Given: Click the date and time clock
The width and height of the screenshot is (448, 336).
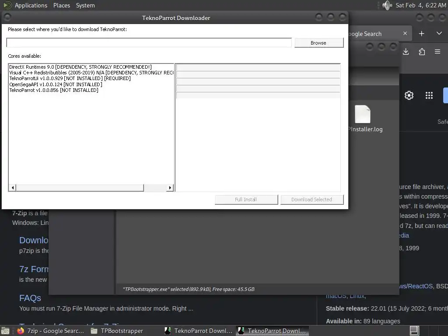Looking at the screenshot, I should point(420,5).
